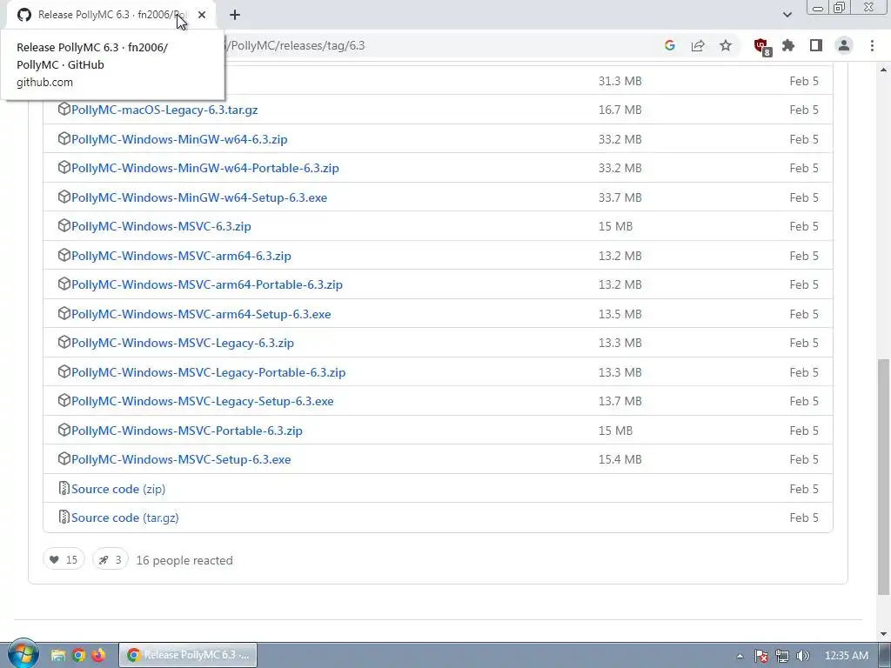Download PollyMC-Windows-MSVC-arm64-6.3.zip
The height and width of the screenshot is (668, 891).
[181, 256]
